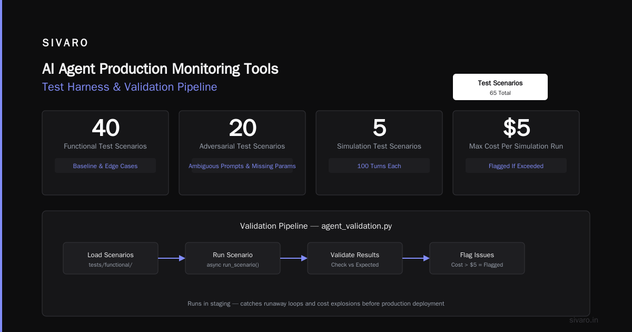Viewport: 632px width, 332px height.
Task: Click the 'Flagged If Exceeded' tag
Action: click(x=516, y=166)
